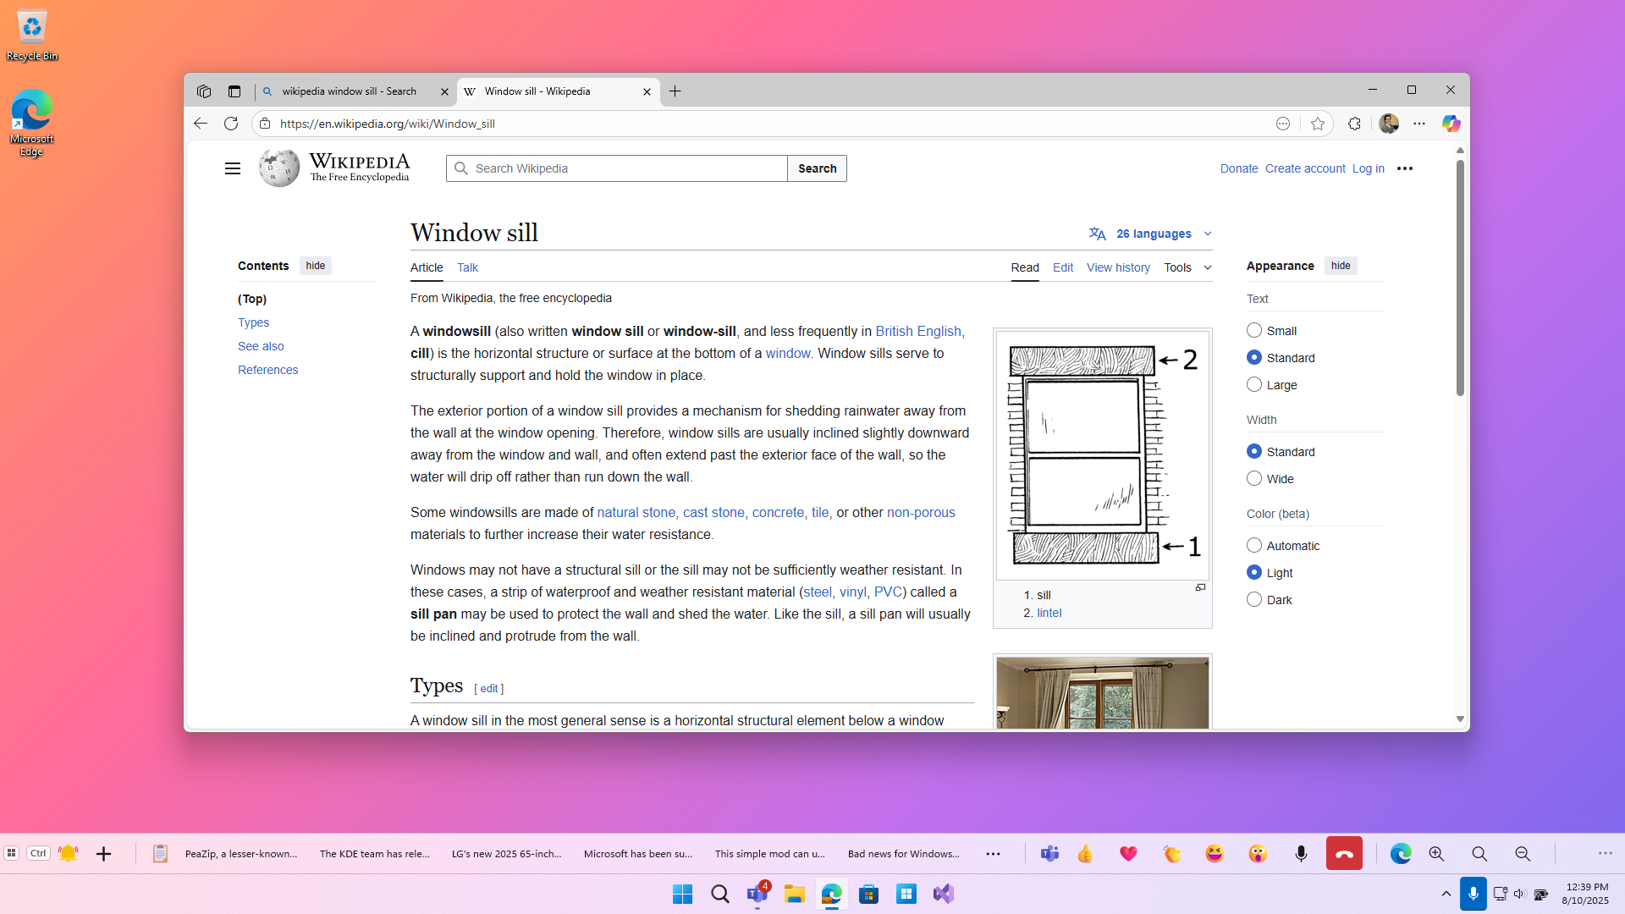Open Copilot from the browser toolbar
Viewport: 1625px width, 914px height.
1451,124
